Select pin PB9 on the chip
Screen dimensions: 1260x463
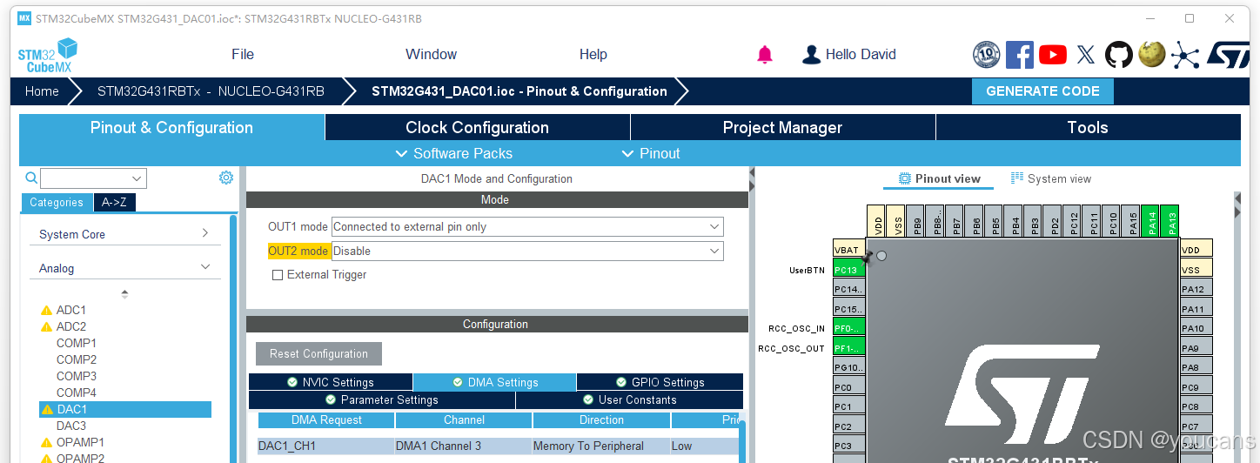tap(915, 220)
